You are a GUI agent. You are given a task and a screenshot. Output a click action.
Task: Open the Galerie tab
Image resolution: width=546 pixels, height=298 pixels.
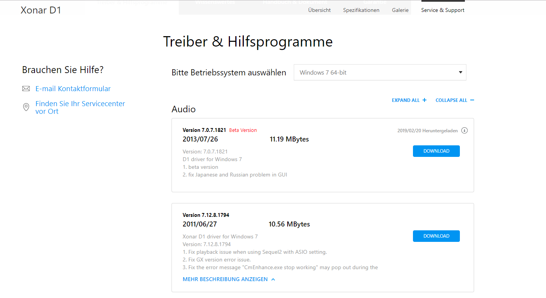coord(400,10)
